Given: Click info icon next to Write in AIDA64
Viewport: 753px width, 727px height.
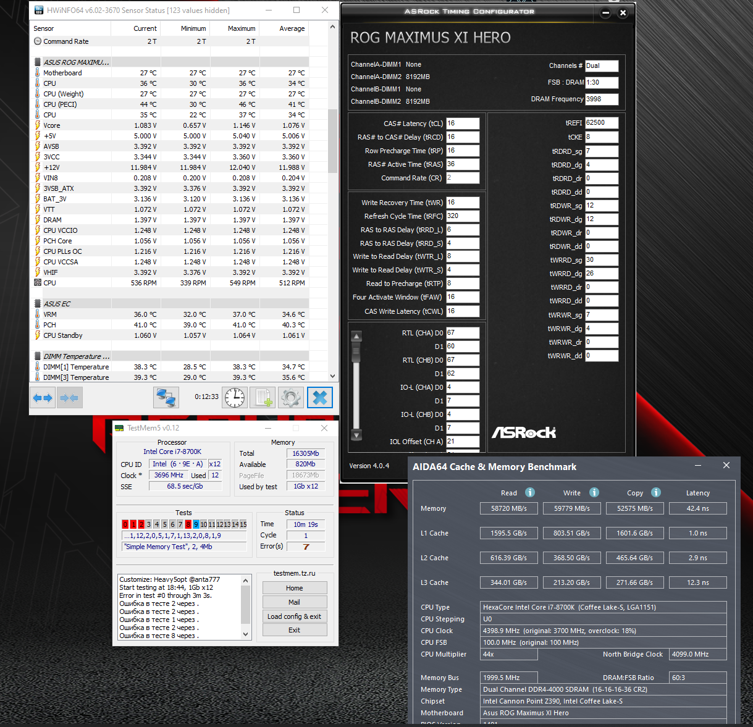Looking at the screenshot, I should tap(594, 492).
